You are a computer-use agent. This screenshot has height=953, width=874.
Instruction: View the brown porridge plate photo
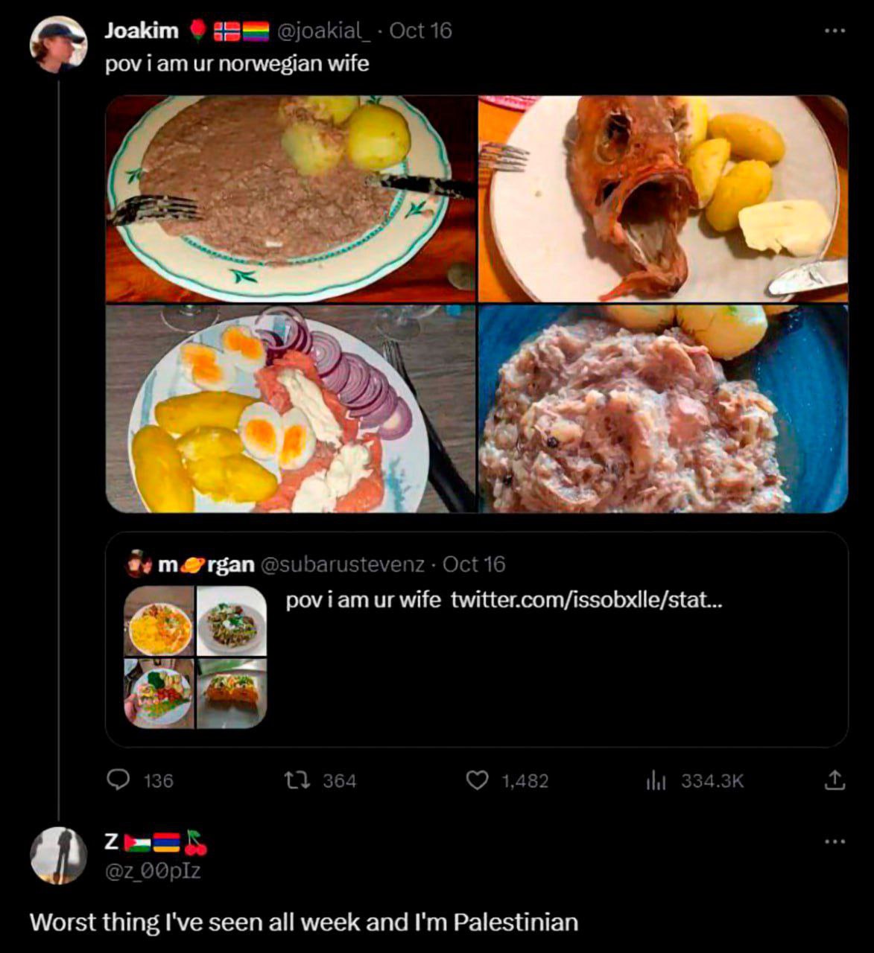[x=291, y=199]
